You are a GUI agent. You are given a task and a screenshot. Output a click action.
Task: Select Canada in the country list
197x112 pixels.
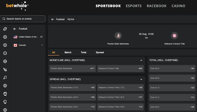pyautogui.click(x=28, y=45)
